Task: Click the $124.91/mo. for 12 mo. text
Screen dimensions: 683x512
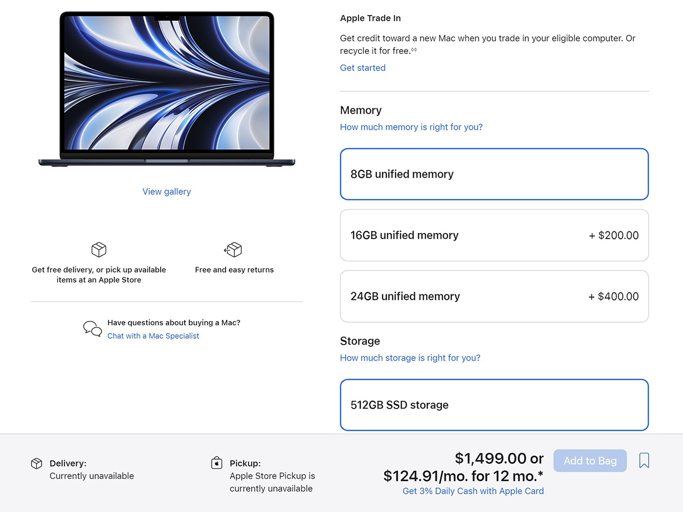Action: (x=464, y=476)
